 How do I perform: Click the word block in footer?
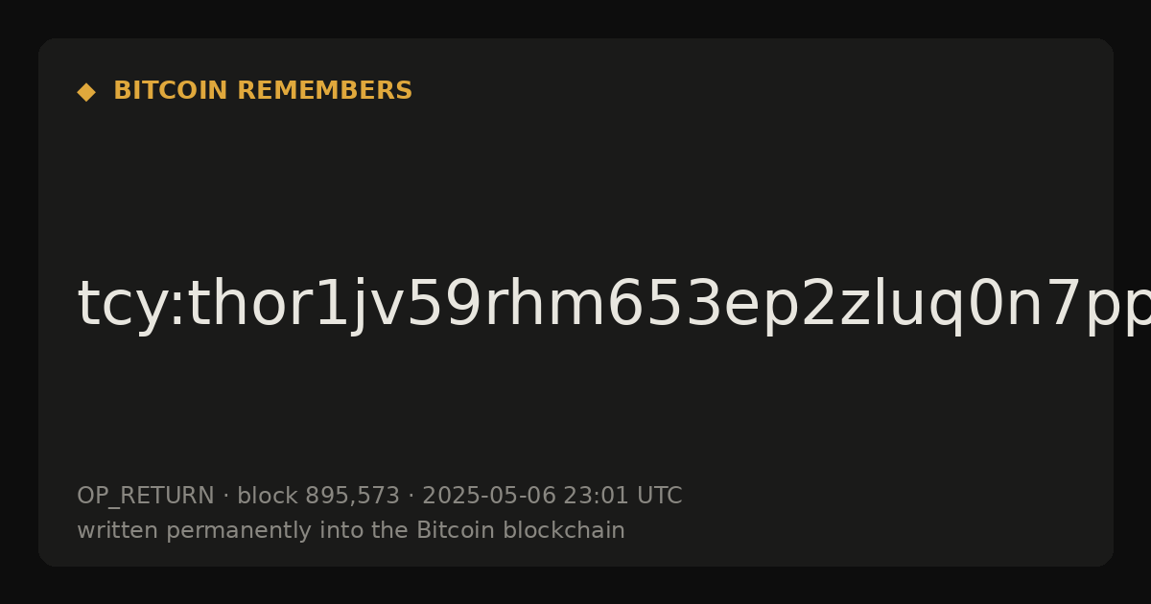click(x=268, y=496)
